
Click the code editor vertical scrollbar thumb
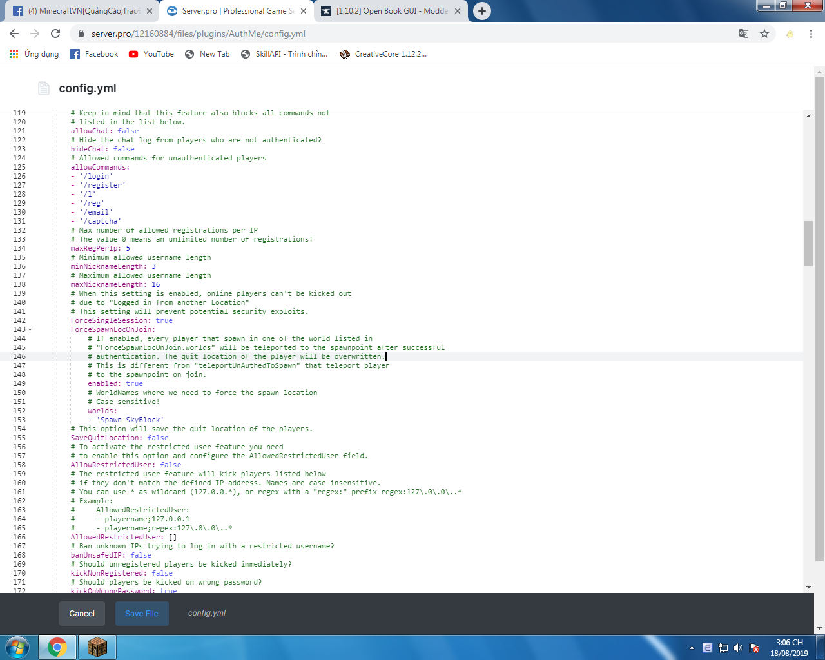point(808,243)
